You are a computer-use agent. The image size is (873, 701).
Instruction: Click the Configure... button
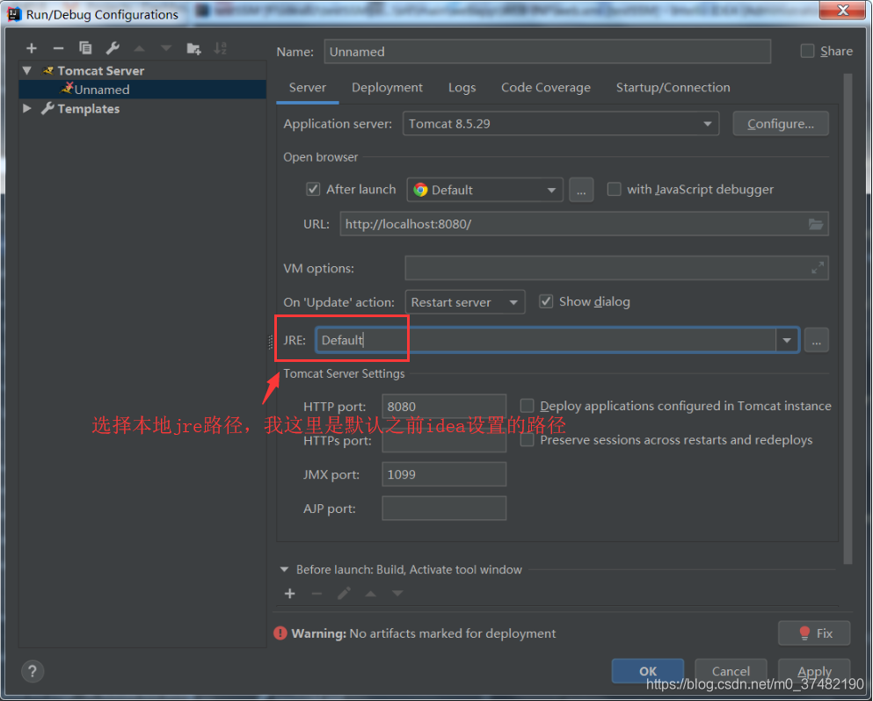coord(781,124)
